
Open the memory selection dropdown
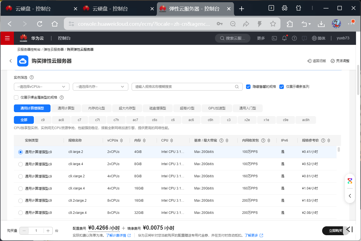(100, 86)
